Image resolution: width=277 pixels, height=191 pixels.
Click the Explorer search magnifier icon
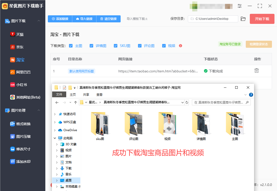(247, 103)
